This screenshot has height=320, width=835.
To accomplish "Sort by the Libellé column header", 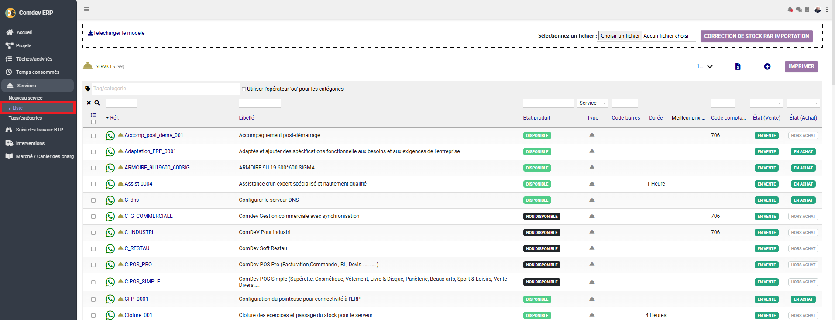I will point(247,118).
